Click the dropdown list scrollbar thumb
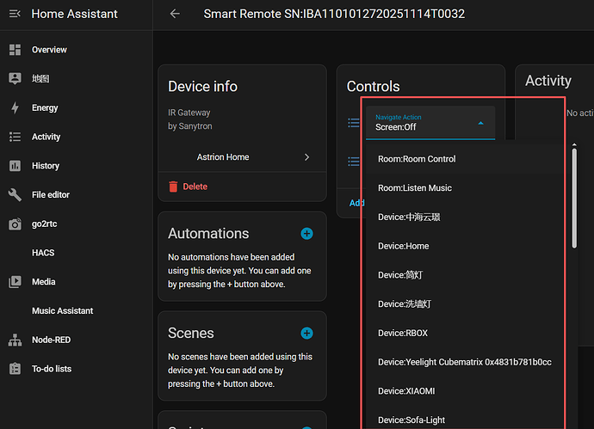 pos(574,199)
